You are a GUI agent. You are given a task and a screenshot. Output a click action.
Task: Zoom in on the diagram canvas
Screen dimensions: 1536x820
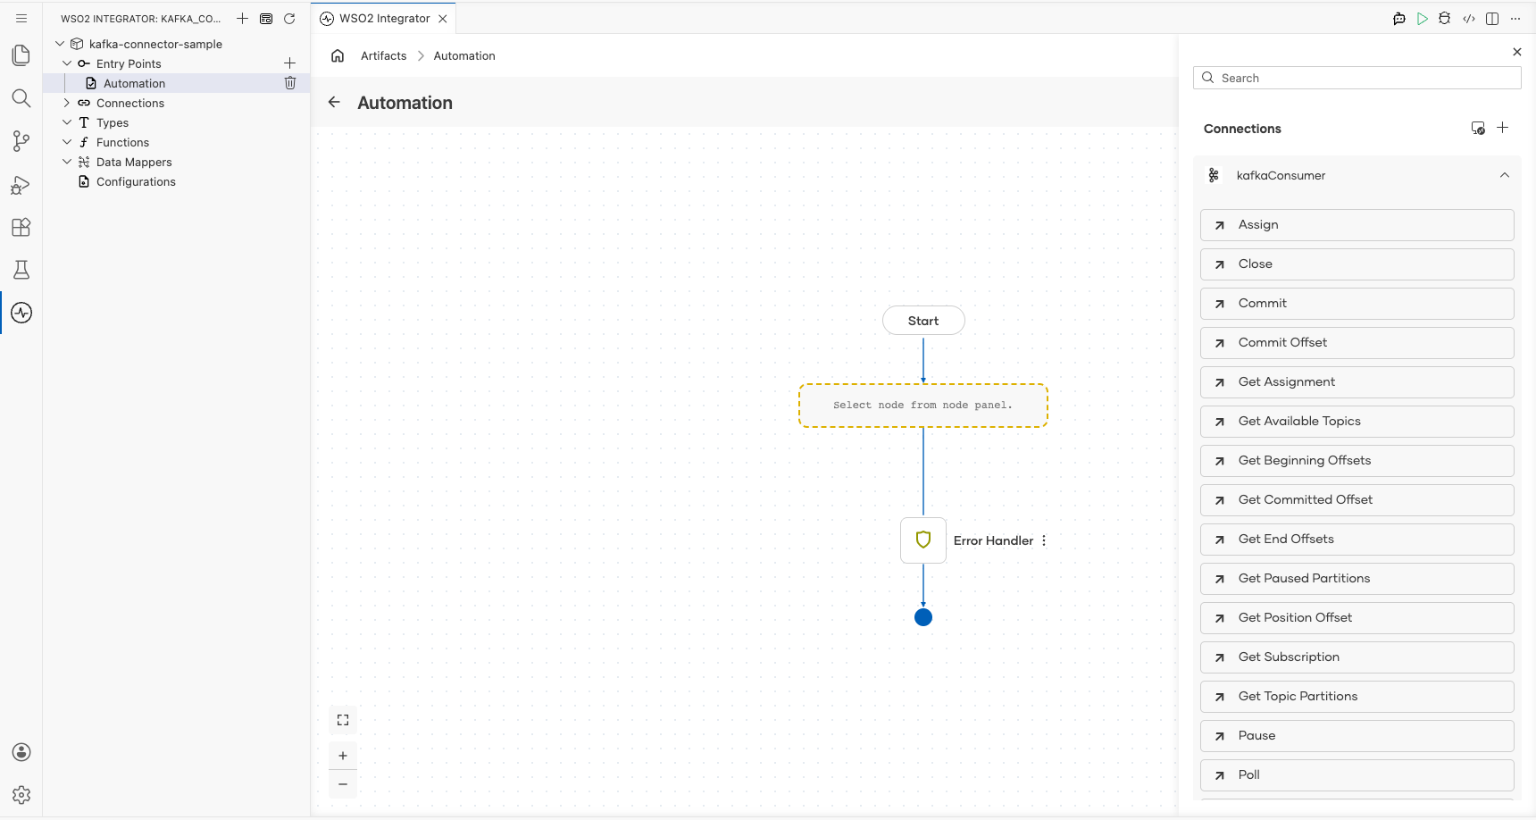343,756
